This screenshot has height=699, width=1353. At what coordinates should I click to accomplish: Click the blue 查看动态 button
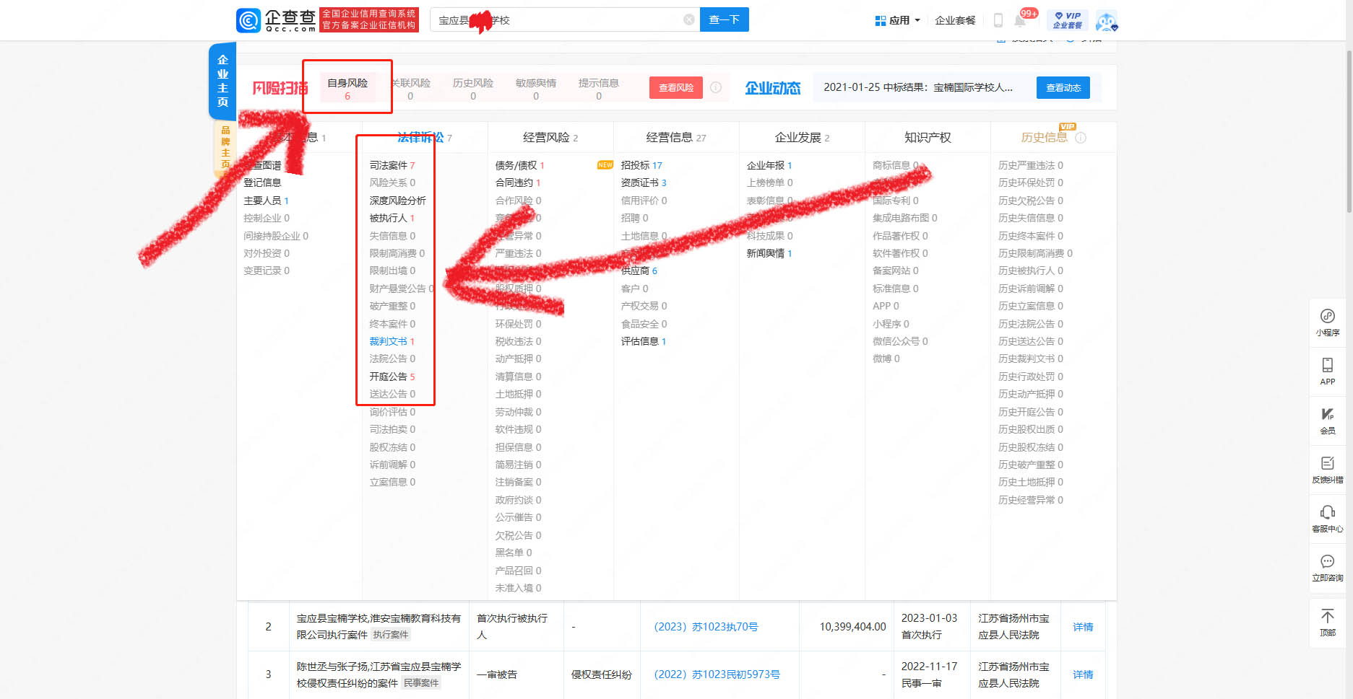[1063, 87]
